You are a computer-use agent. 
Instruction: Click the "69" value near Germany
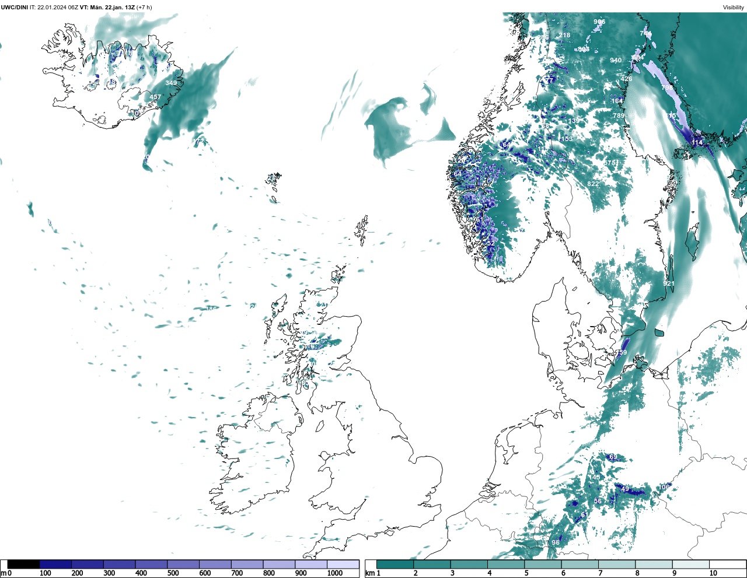[x=613, y=457]
